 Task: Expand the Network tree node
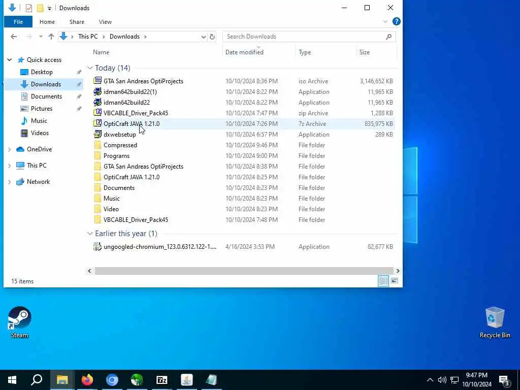point(10,182)
